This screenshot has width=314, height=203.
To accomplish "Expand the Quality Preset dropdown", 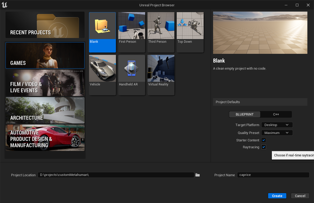I will tap(277, 133).
